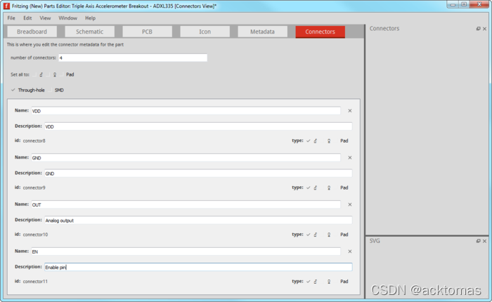Choose male type for connector11 EN
Image resolution: width=492 pixels, height=302 pixels.
[x=312, y=282]
